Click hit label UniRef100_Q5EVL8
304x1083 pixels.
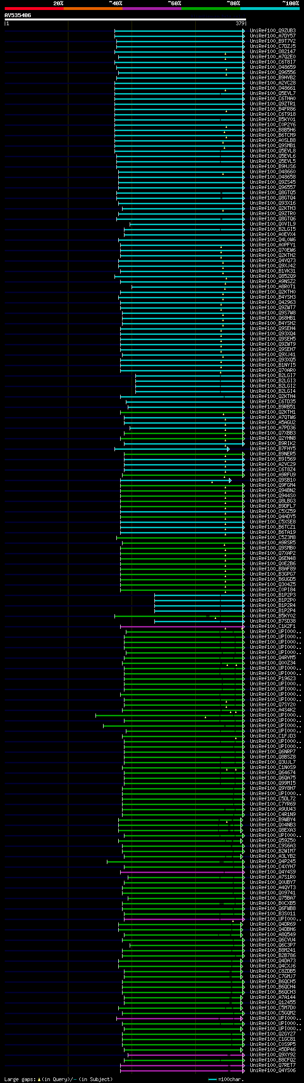click(x=273, y=151)
